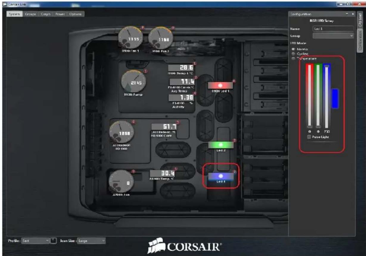This screenshot has width=366, height=256.
Task: Select the H100i Fan 1 gauge
Action: (x=131, y=38)
